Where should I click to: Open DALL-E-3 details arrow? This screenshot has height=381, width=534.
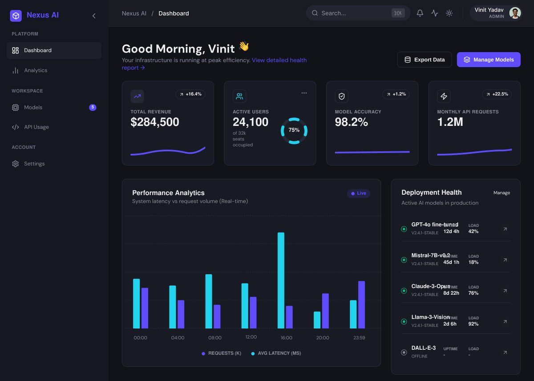[505, 353]
